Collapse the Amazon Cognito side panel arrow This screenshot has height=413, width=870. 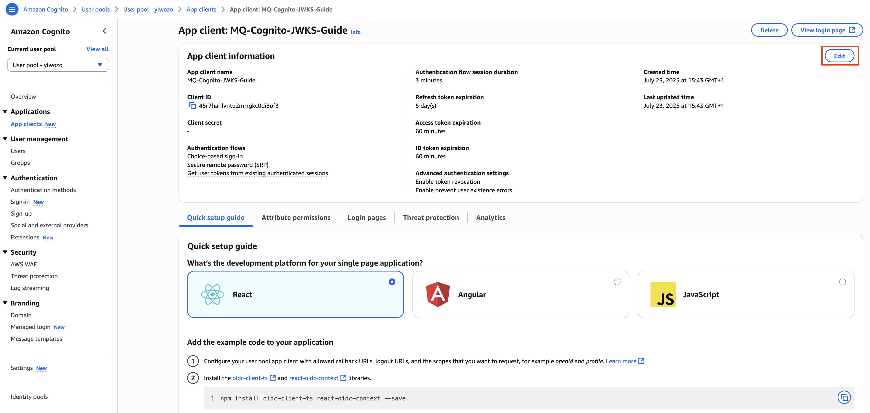tap(105, 31)
